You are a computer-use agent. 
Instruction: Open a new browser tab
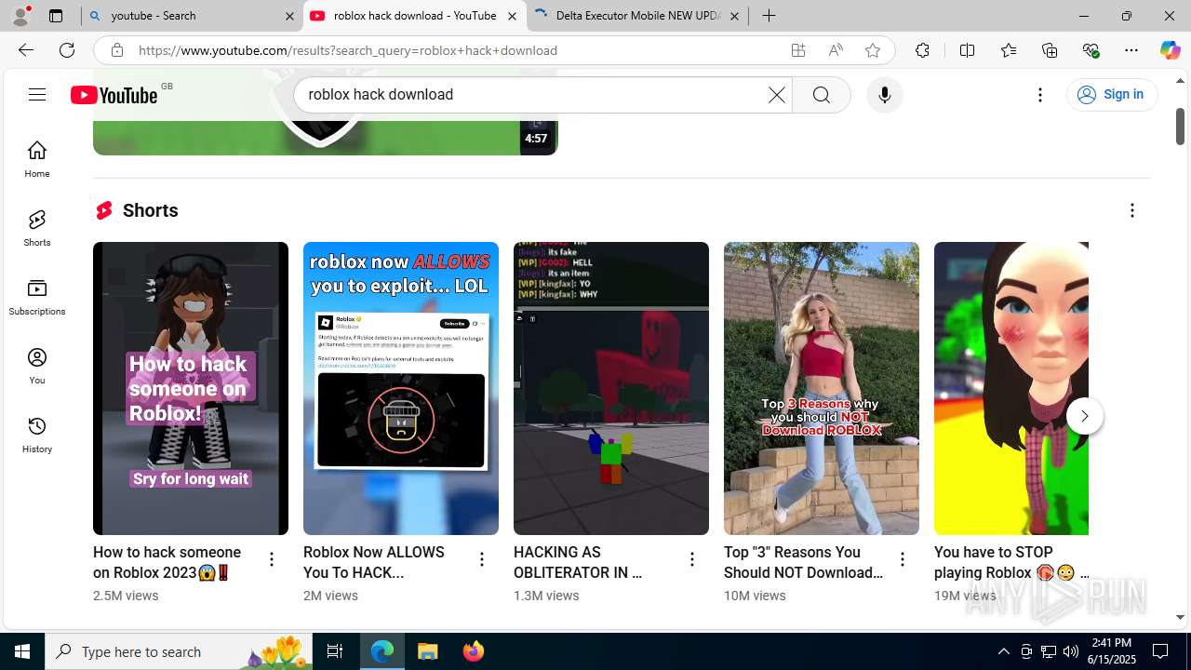click(x=769, y=16)
